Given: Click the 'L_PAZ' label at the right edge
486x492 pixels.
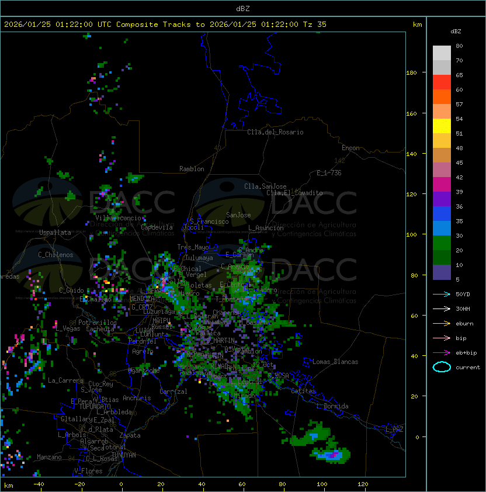Looking at the screenshot, I should pos(394,429).
